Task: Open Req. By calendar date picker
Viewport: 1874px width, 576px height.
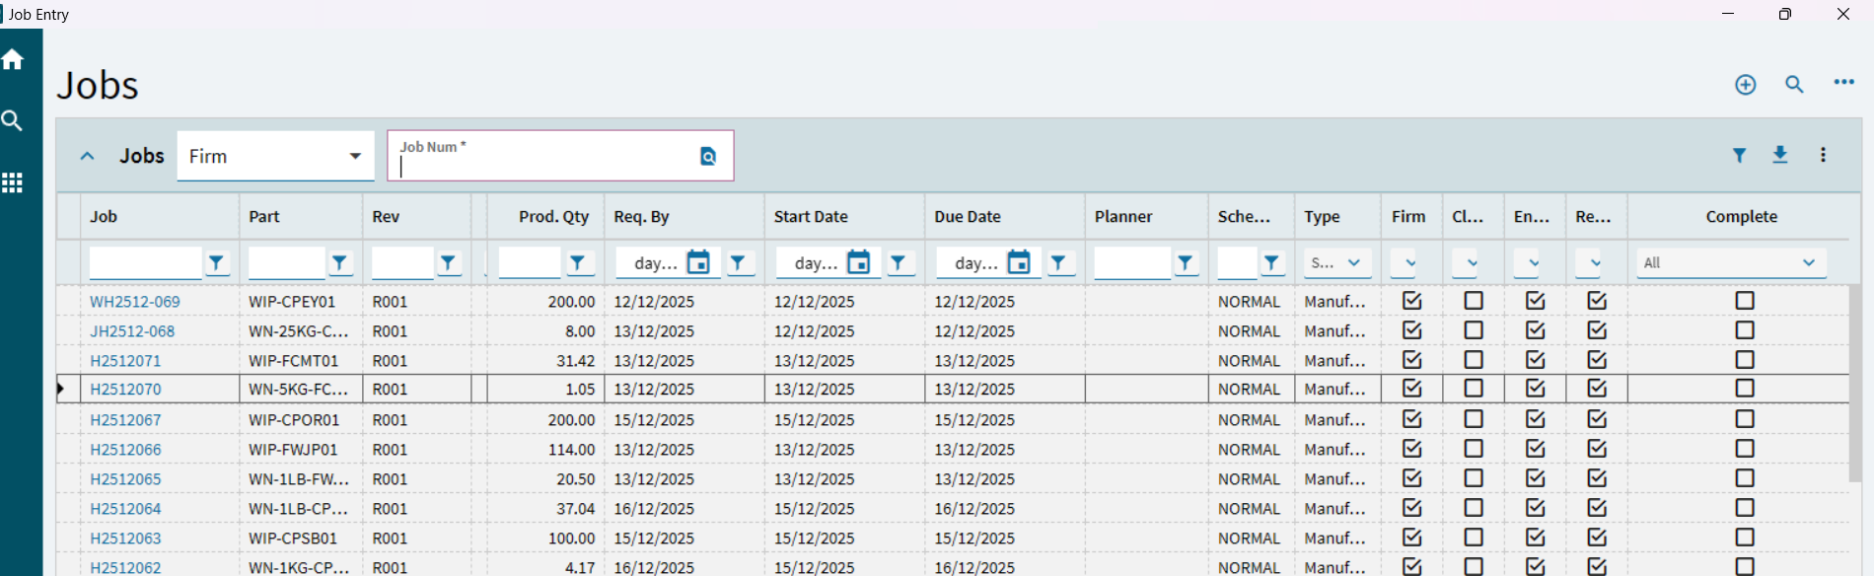Action: pos(698,262)
